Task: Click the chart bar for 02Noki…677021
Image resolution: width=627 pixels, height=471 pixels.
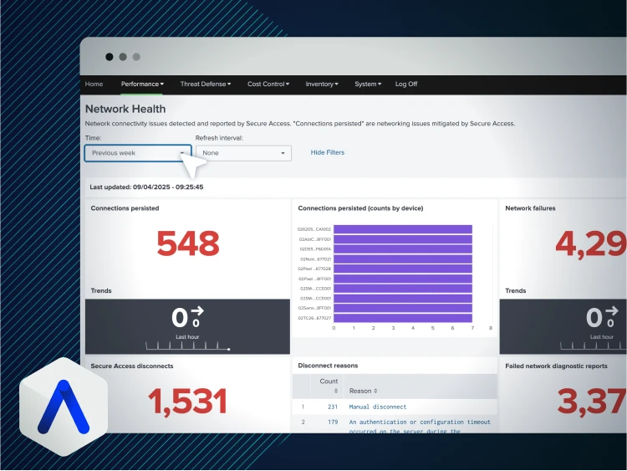Action: pyautogui.click(x=403, y=259)
